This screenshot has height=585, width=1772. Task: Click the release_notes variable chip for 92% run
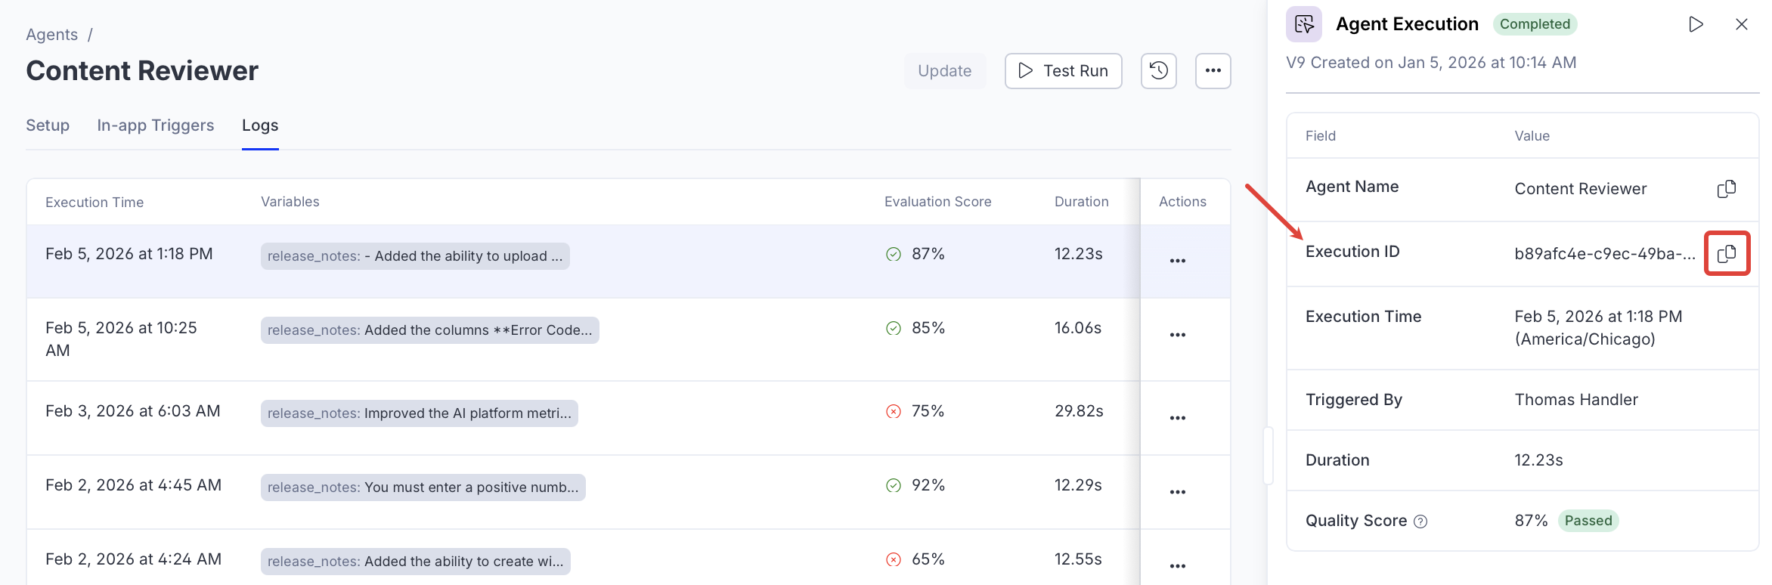pyautogui.click(x=423, y=487)
